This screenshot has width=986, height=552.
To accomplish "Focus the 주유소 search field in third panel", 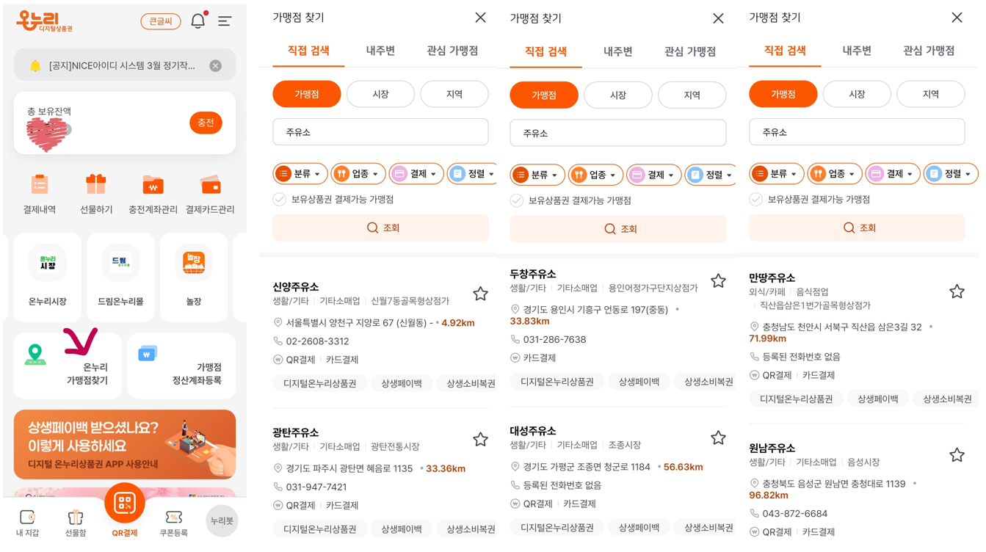I will pos(857,132).
